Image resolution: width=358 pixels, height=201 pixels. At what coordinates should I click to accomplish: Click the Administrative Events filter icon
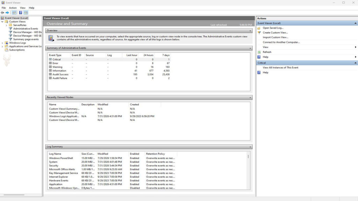click(x=10, y=29)
